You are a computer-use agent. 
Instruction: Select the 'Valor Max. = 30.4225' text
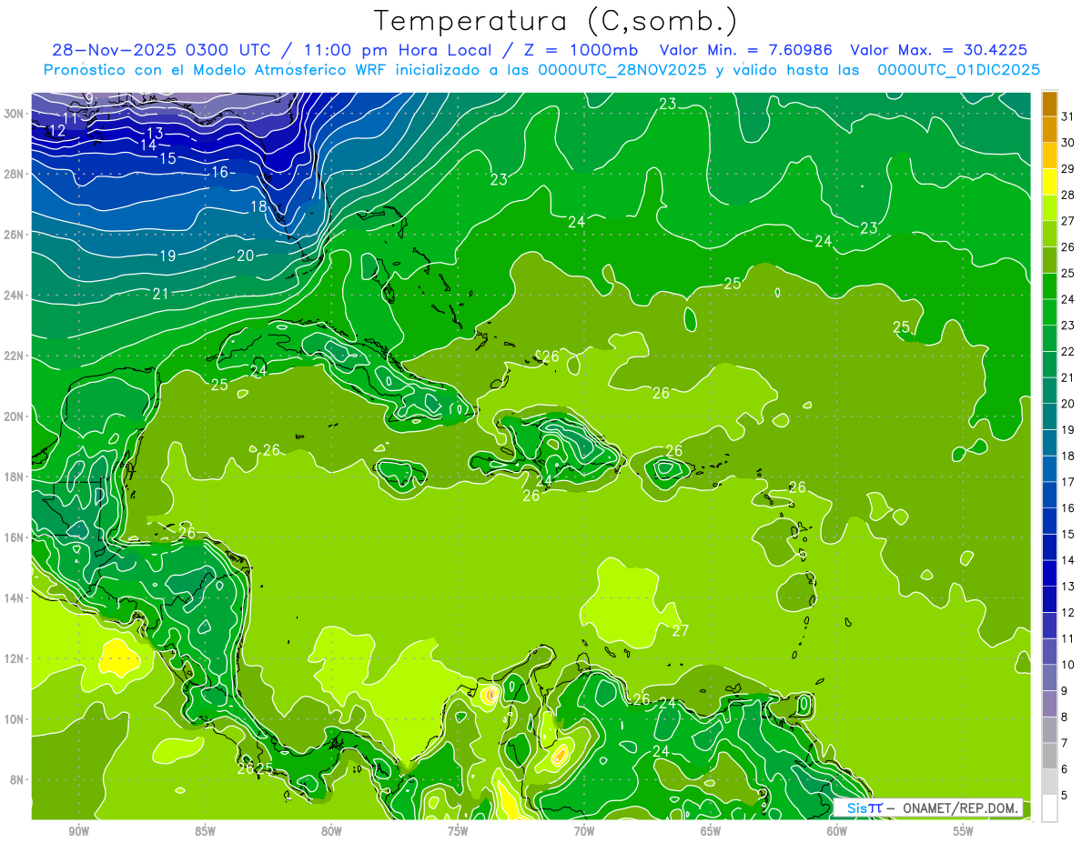point(938,50)
